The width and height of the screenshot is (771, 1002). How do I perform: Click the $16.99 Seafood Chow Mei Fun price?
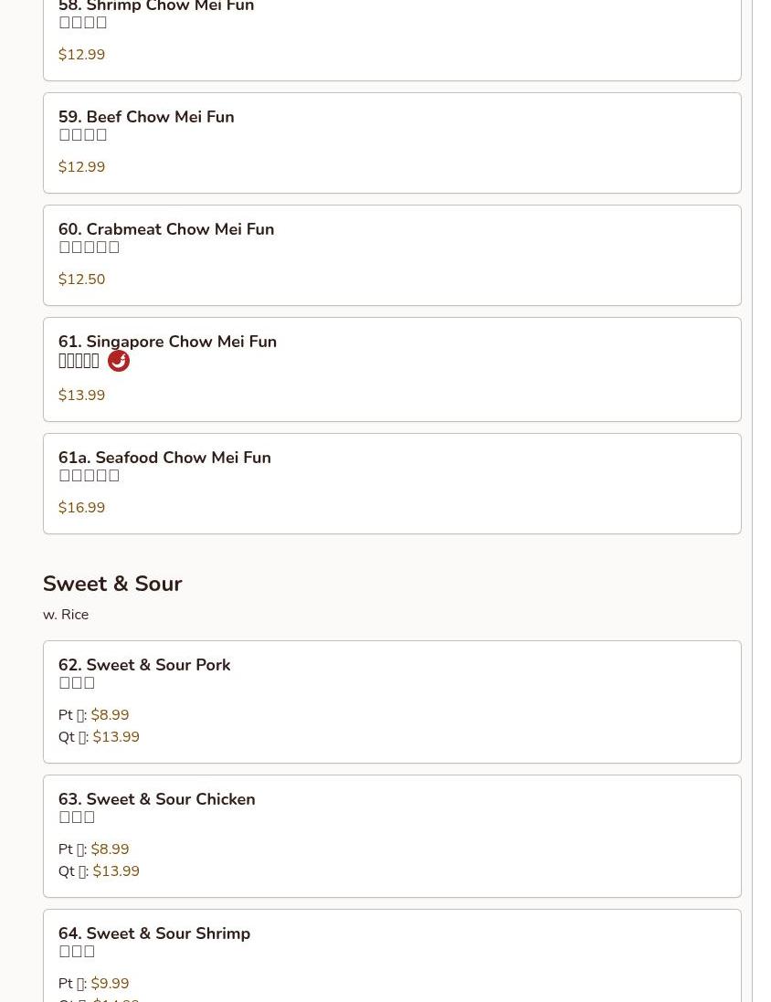point(81,508)
